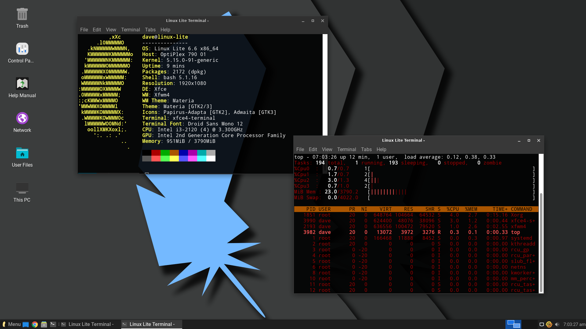This screenshot has width=586, height=329.
Task: Click the Tabs menu in bottom terminal
Action: pyautogui.click(x=366, y=149)
